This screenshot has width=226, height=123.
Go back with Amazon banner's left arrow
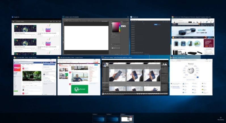(x=173, y=31)
